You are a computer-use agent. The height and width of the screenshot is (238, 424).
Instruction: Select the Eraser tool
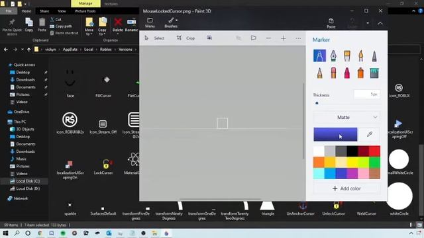pyautogui.click(x=333, y=73)
